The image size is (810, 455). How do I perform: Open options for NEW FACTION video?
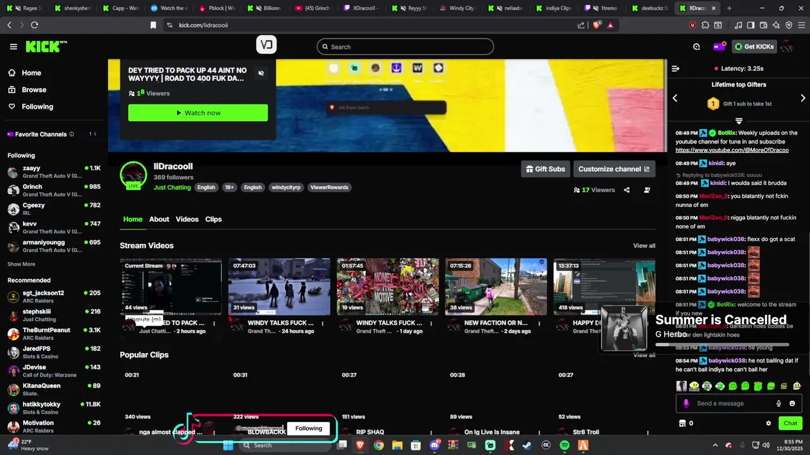[x=539, y=324]
